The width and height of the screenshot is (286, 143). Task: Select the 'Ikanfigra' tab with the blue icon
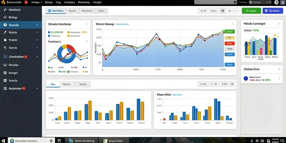(56, 11)
